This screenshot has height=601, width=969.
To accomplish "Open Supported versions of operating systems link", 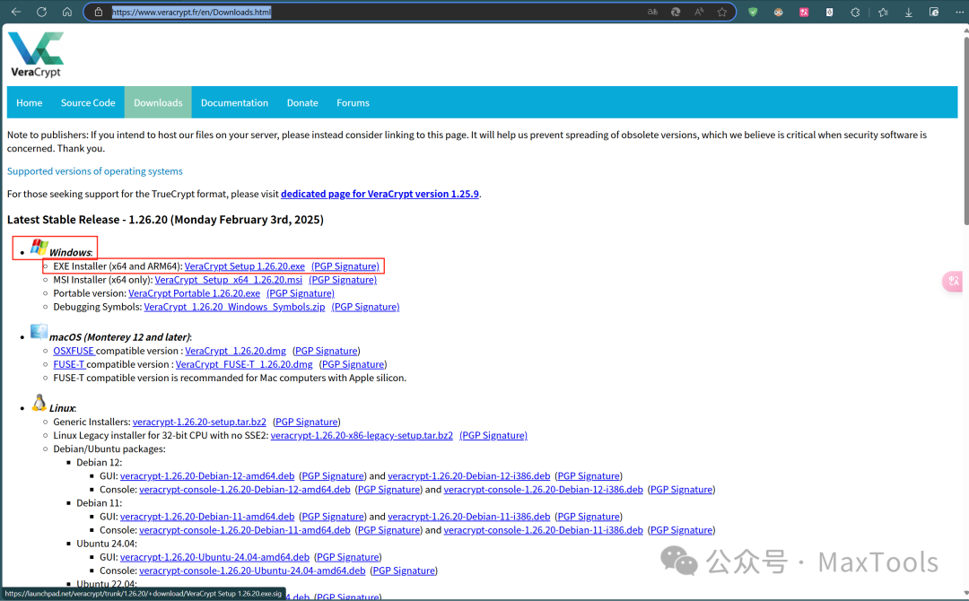I will (x=94, y=171).
